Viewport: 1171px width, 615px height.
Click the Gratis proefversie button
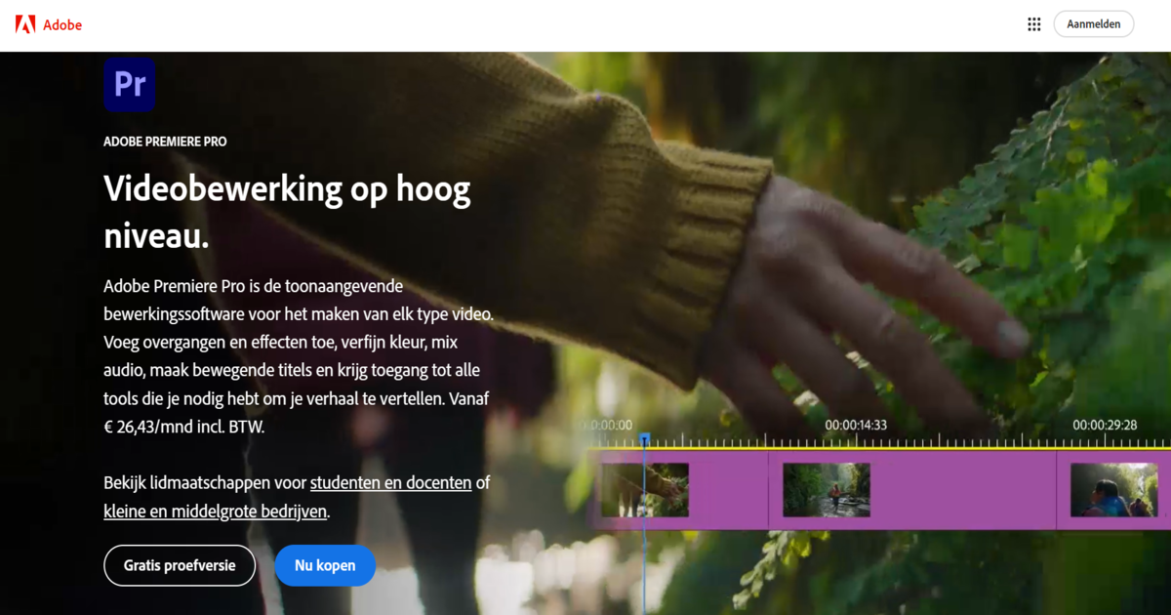tap(180, 565)
